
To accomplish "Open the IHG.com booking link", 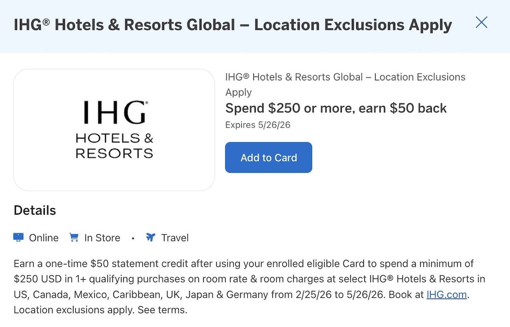I will point(446,295).
